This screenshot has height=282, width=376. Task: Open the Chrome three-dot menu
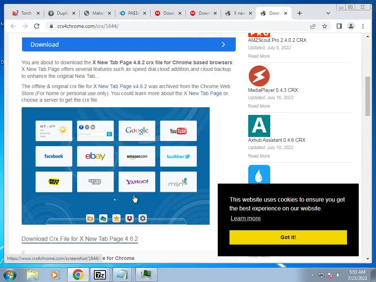(363, 26)
